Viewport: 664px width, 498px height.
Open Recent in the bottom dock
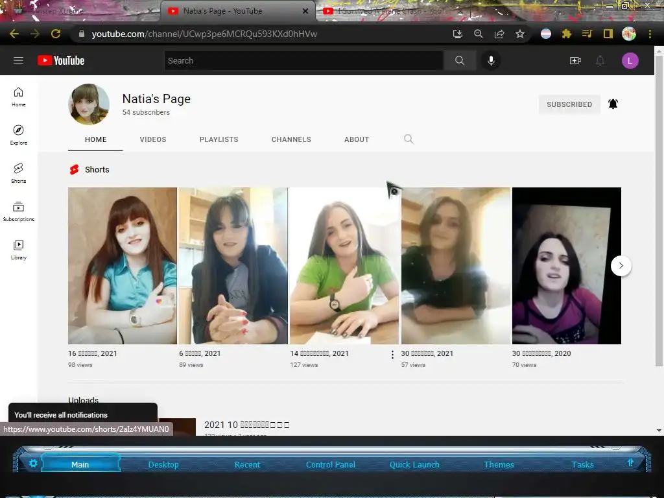point(247,464)
